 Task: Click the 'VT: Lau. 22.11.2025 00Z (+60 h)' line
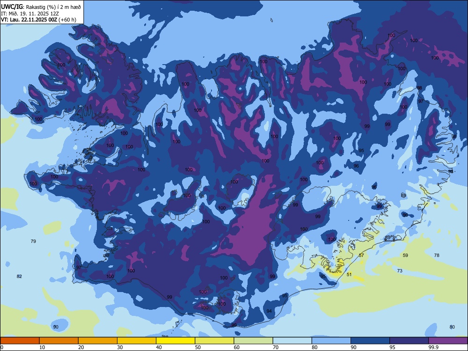pos(38,20)
